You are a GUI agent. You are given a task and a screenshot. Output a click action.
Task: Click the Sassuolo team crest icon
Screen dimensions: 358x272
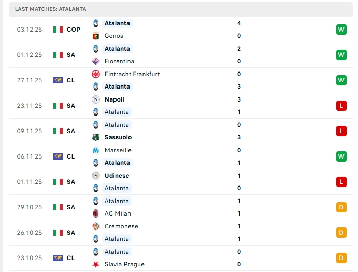[96, 137]
